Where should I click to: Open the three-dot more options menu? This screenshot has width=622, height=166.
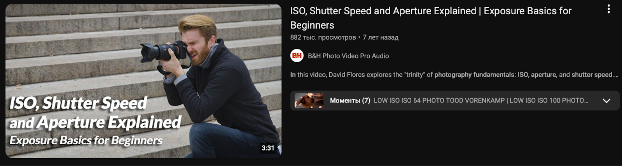click(x=608, y=9)
